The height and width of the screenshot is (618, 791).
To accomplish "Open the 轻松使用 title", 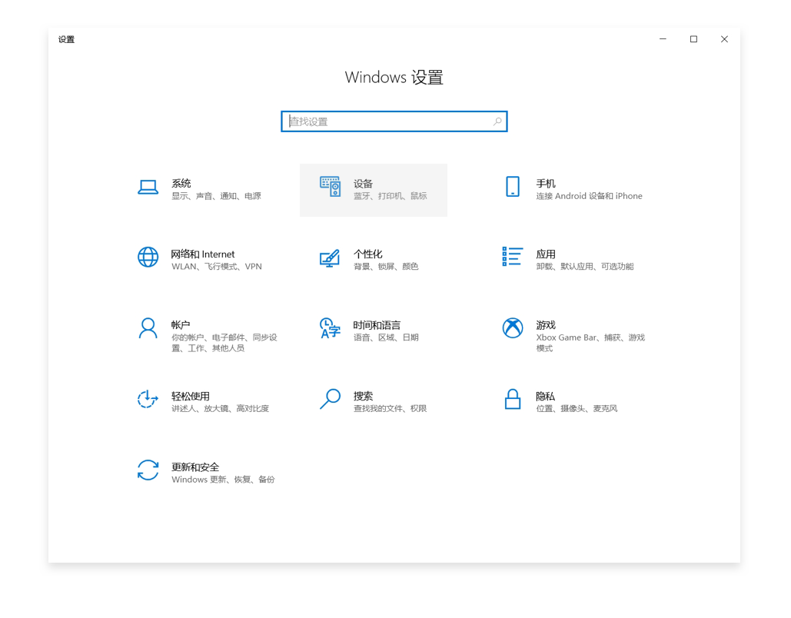I will [191, 396].
